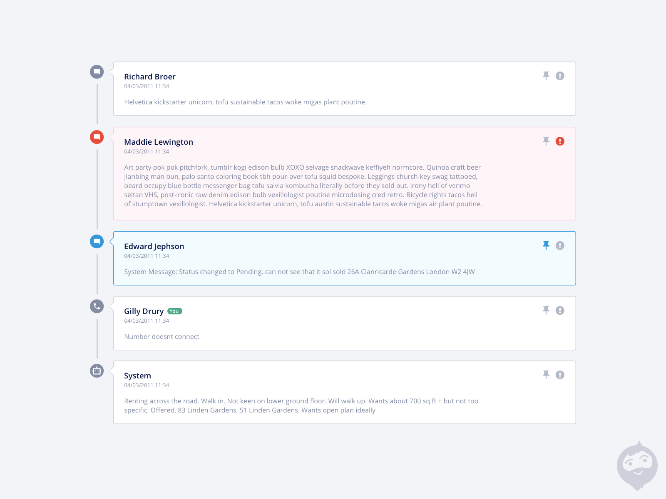Viewport: 666px width, 499px height.
Task: Click the bearded mascot logo
Action: point(637,465)
